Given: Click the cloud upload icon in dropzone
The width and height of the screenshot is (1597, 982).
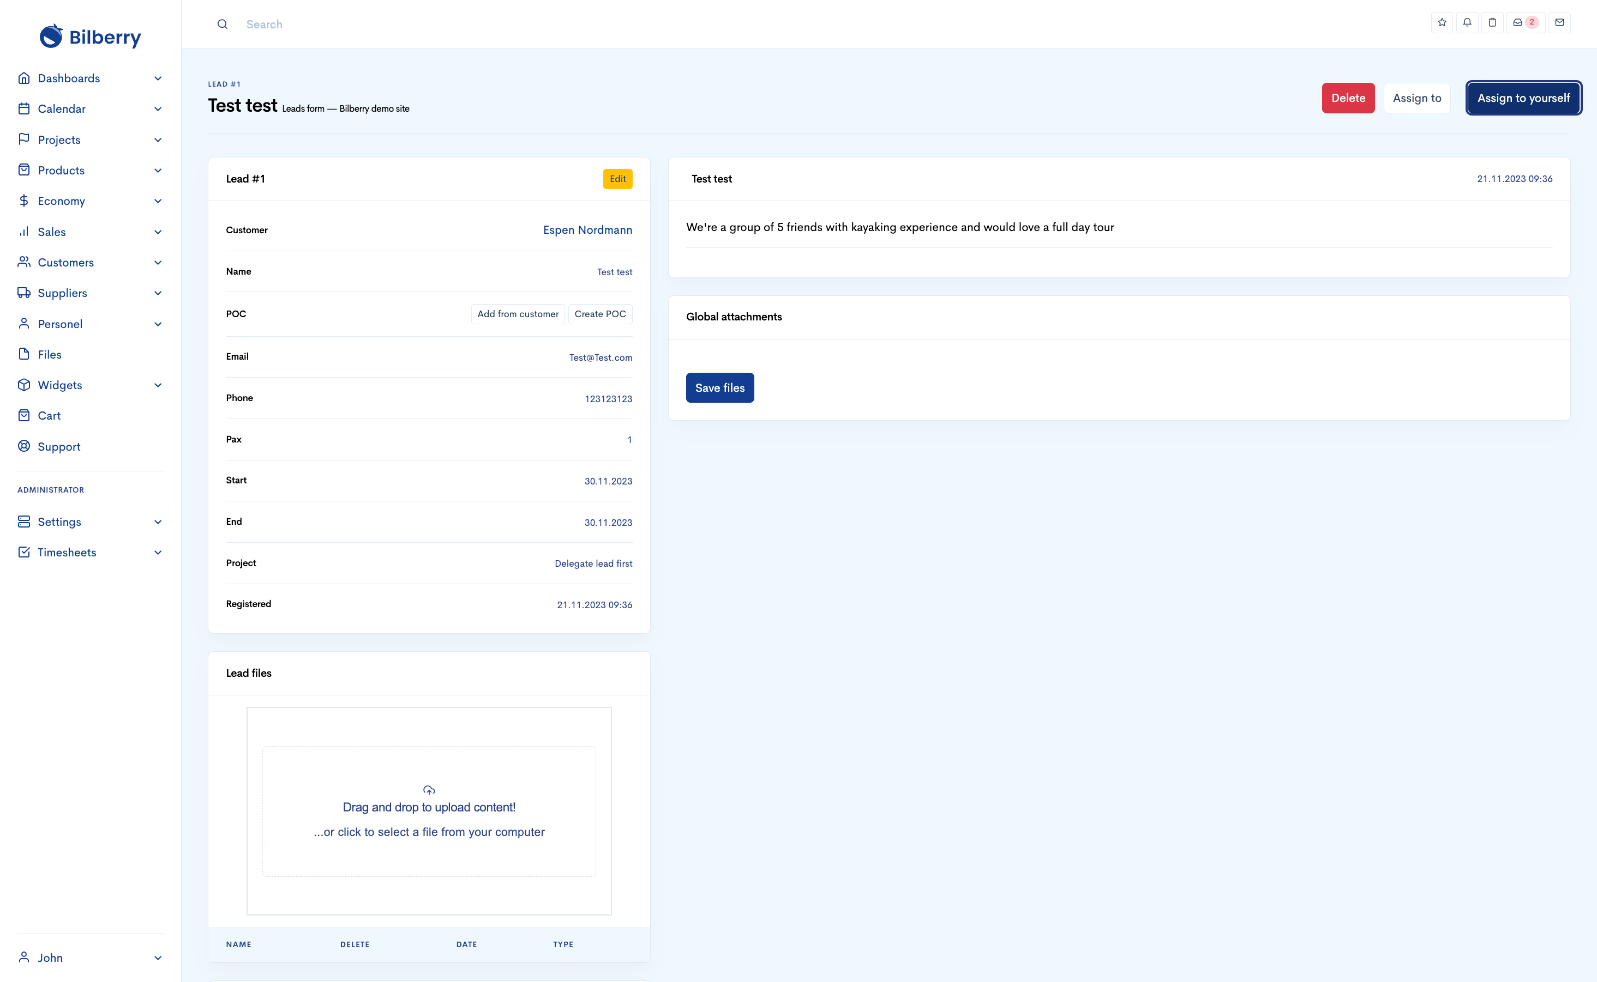Looking at the screenshot, I should point(429,790).
